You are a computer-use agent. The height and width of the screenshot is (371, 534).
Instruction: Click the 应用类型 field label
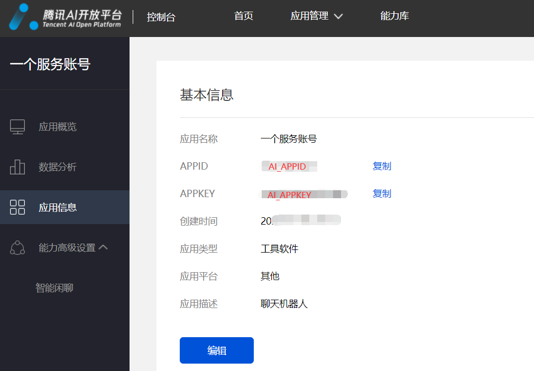(x=199, y=249)
